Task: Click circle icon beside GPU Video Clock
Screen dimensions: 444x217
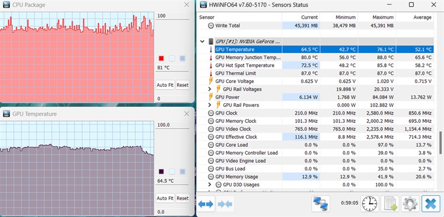Action: click(x=211, y=129)
